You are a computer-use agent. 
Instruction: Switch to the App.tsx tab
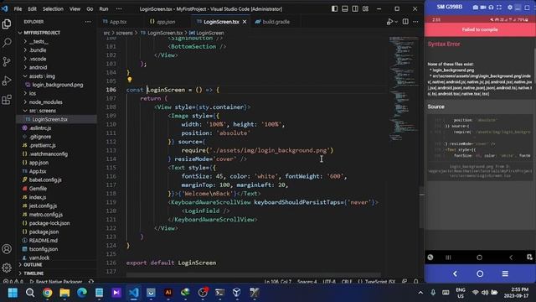[x=118, y=22]
